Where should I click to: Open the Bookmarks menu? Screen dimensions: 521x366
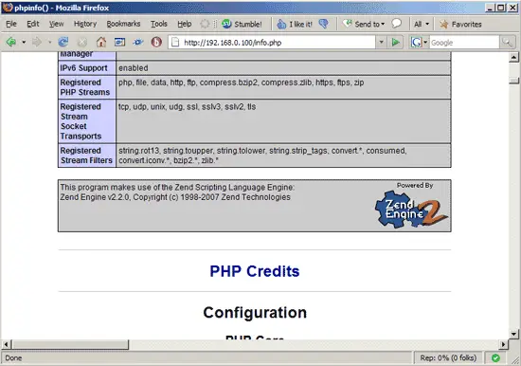point(123,24)
